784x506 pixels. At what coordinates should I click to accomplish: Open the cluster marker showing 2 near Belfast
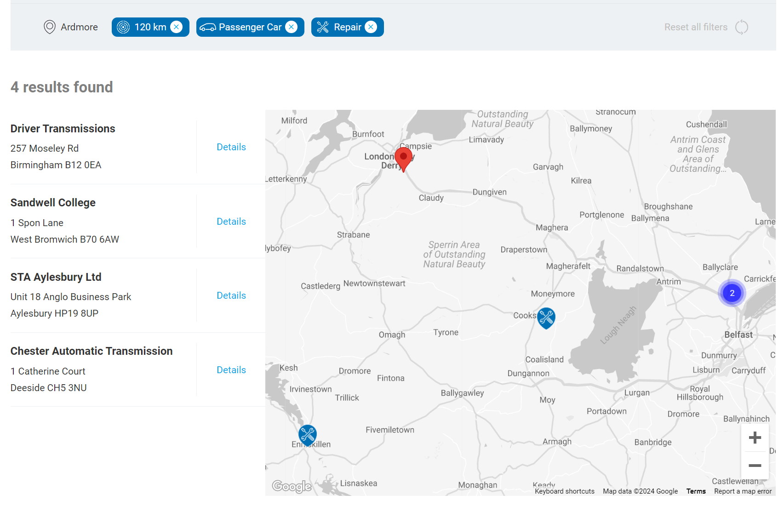732,293
